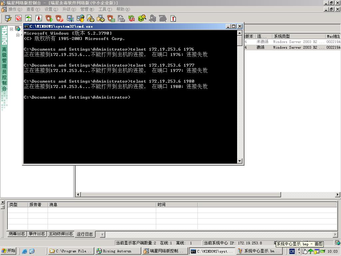This screenshot has height=256, width=341.
Task: Click the computer with blue signal waves icon
Action: [x=70, y=18]
